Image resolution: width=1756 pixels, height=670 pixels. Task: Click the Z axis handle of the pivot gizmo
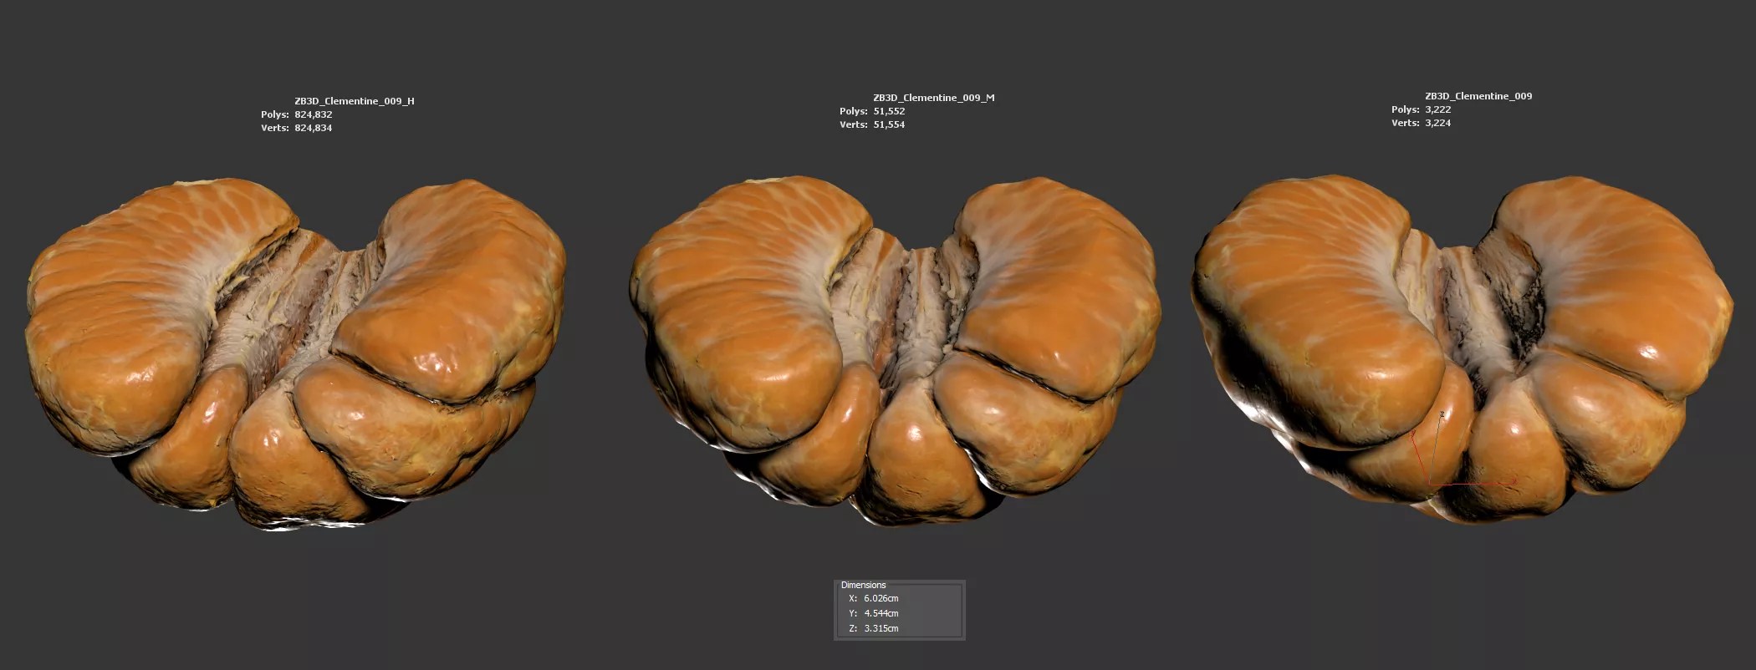tap(1442, 415)
